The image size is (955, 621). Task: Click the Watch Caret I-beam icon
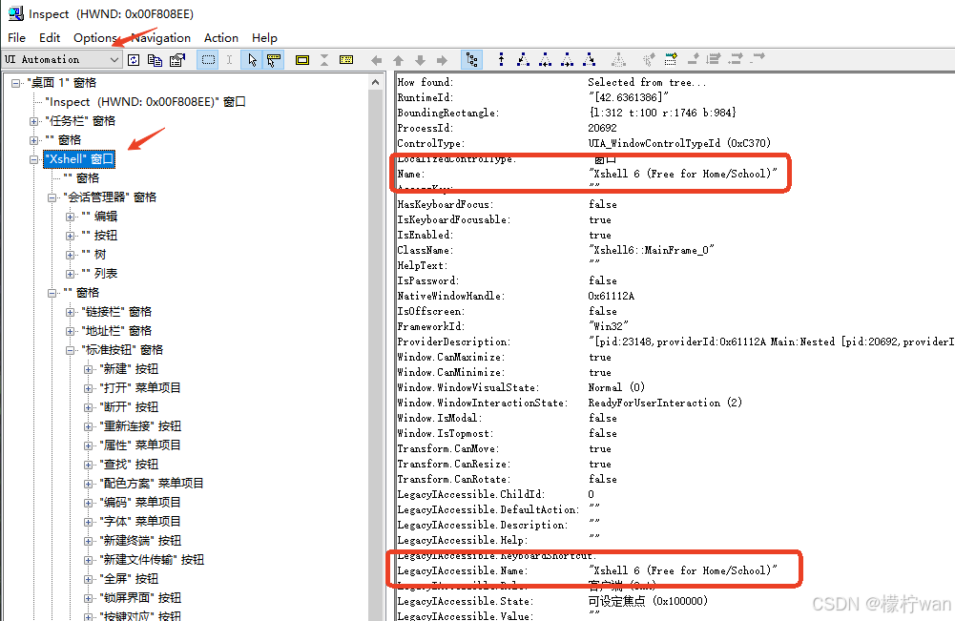point(230,59)
